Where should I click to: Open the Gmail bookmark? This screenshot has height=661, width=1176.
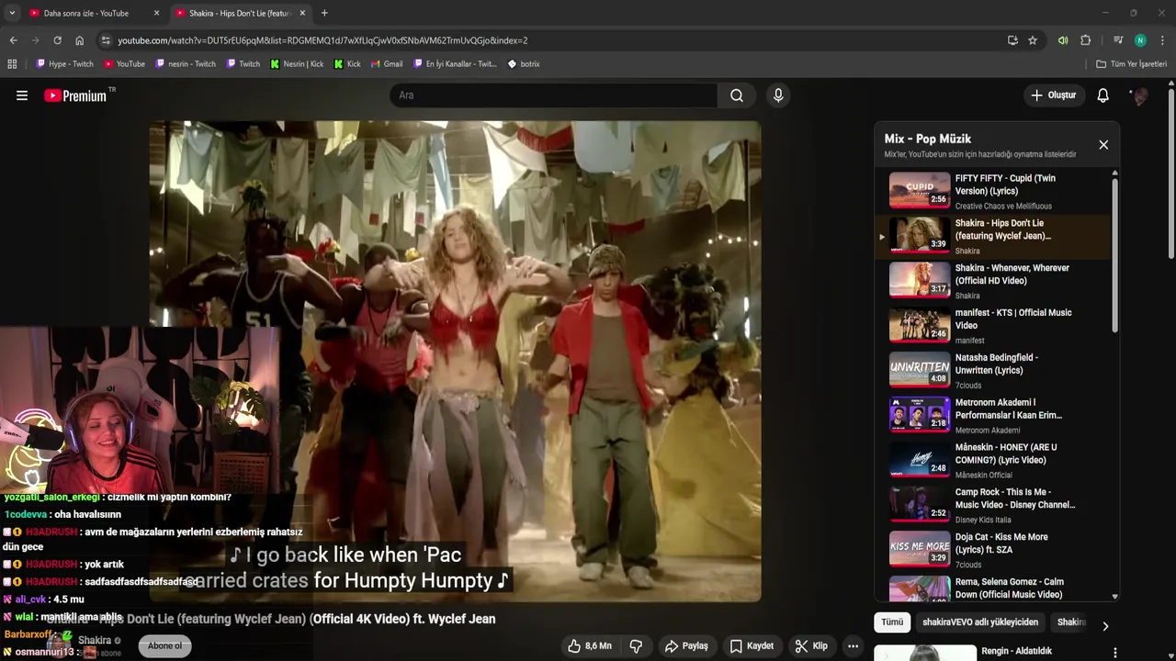[387, 64]
